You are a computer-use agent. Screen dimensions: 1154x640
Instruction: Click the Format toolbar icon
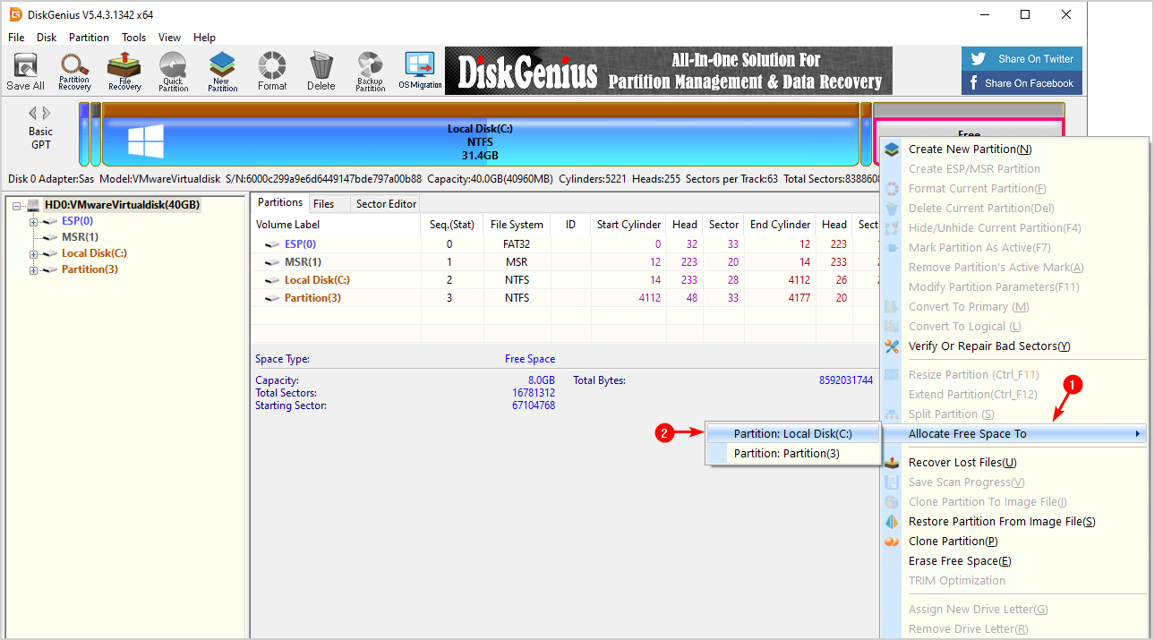[x=272, y=72]
